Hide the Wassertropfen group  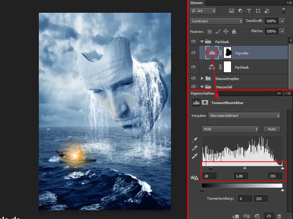coord(193,78)
